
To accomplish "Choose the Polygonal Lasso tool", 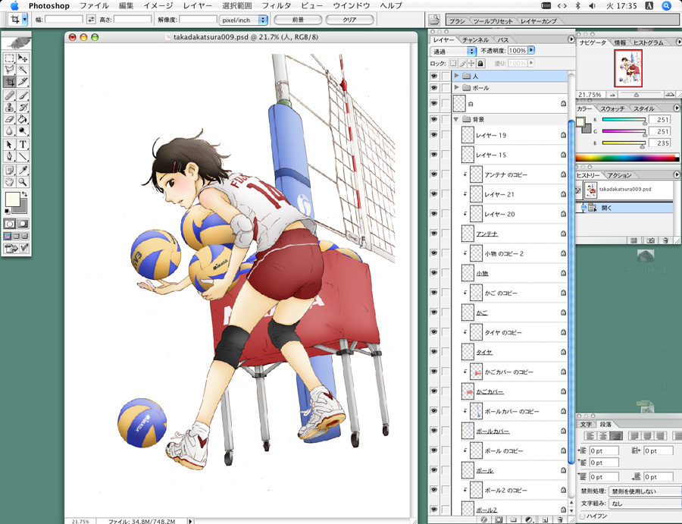I will click(x=10, y=70).
